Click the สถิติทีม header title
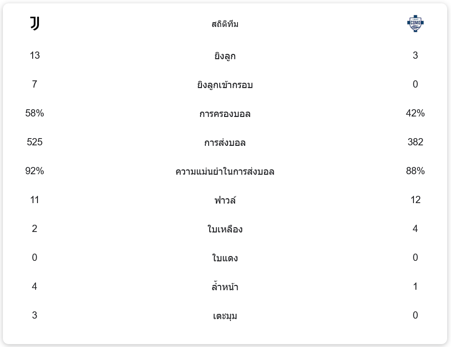451x347 pixels. 225,24
